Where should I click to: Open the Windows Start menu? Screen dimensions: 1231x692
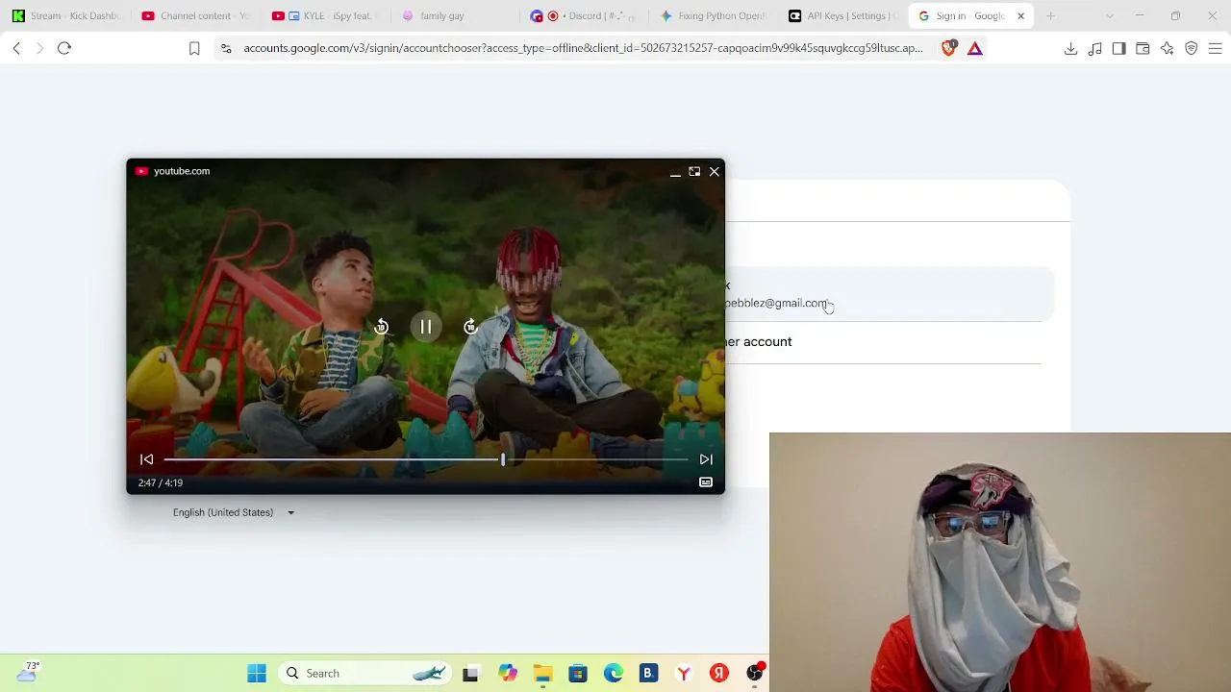pyautogui.click(x=257, y=673)
